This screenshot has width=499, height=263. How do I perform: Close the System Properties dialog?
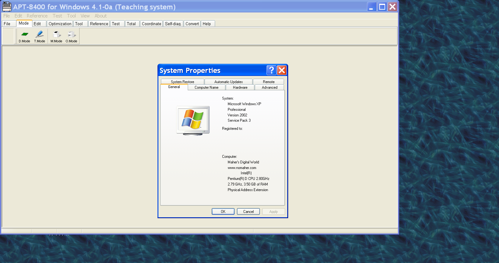tap(282, 70)
